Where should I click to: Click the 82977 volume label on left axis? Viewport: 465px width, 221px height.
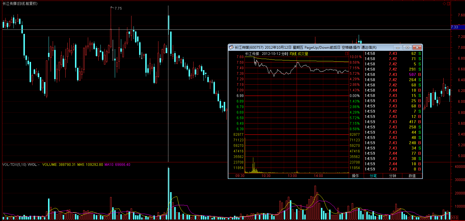[238, 135]
